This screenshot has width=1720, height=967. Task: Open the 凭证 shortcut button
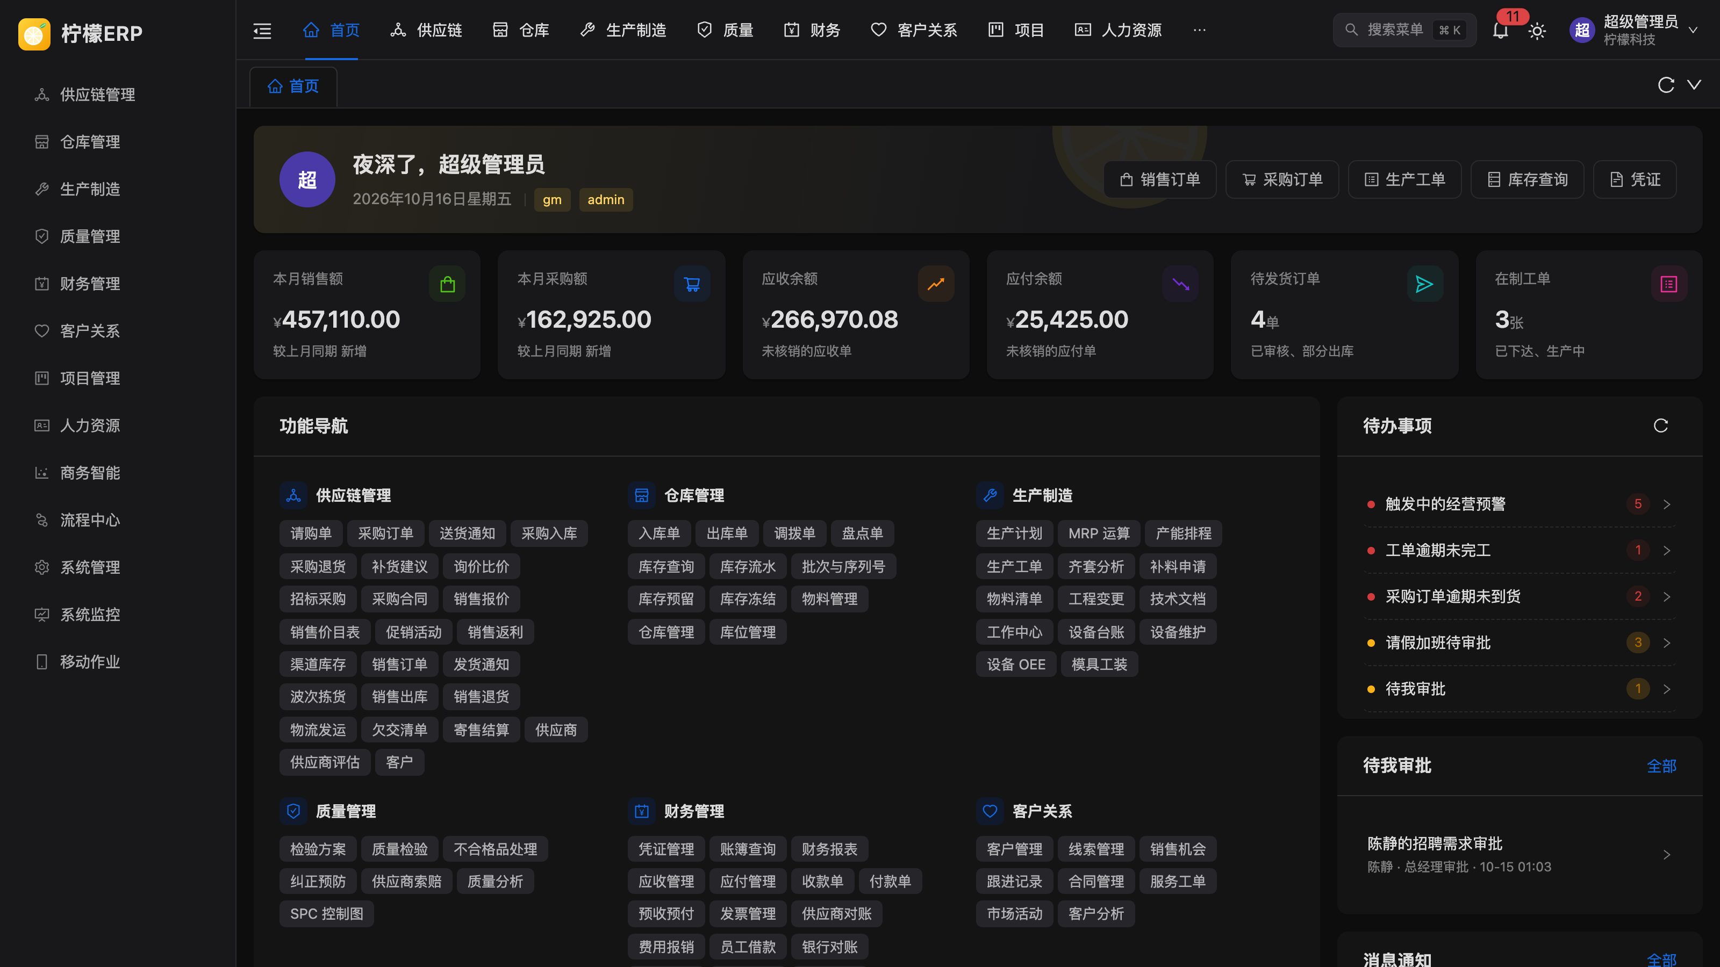point(1635,179)
